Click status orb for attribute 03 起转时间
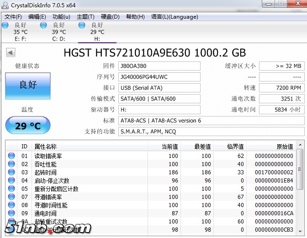Screen dimensions: 307x238 tap(11, 172)
